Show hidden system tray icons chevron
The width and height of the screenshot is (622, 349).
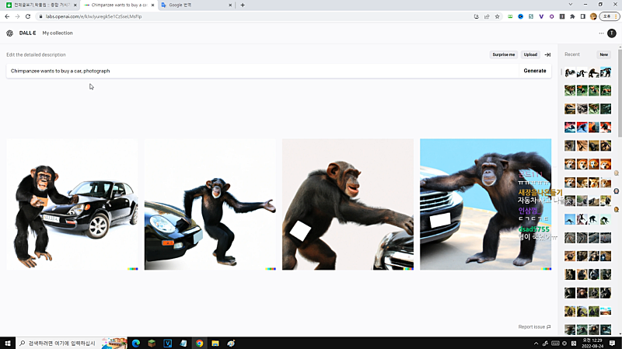536,344
